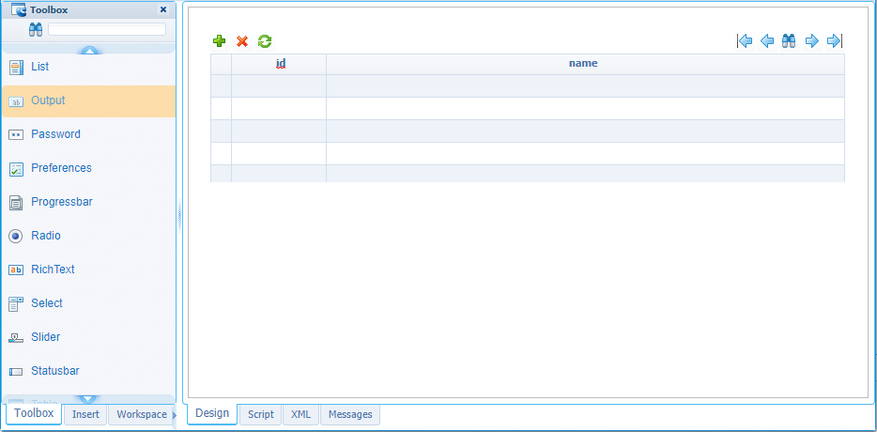877x432 pixels.
Task: Select the Preferences component in the Toolbox
Action: click(x=61, y=168)
